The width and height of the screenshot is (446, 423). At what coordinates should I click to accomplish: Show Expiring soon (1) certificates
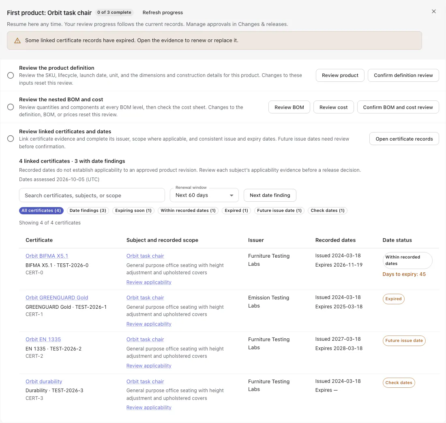[133, 210]
